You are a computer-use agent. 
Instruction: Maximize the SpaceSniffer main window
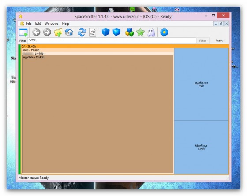pyautogui.click(x=213, y=15)
